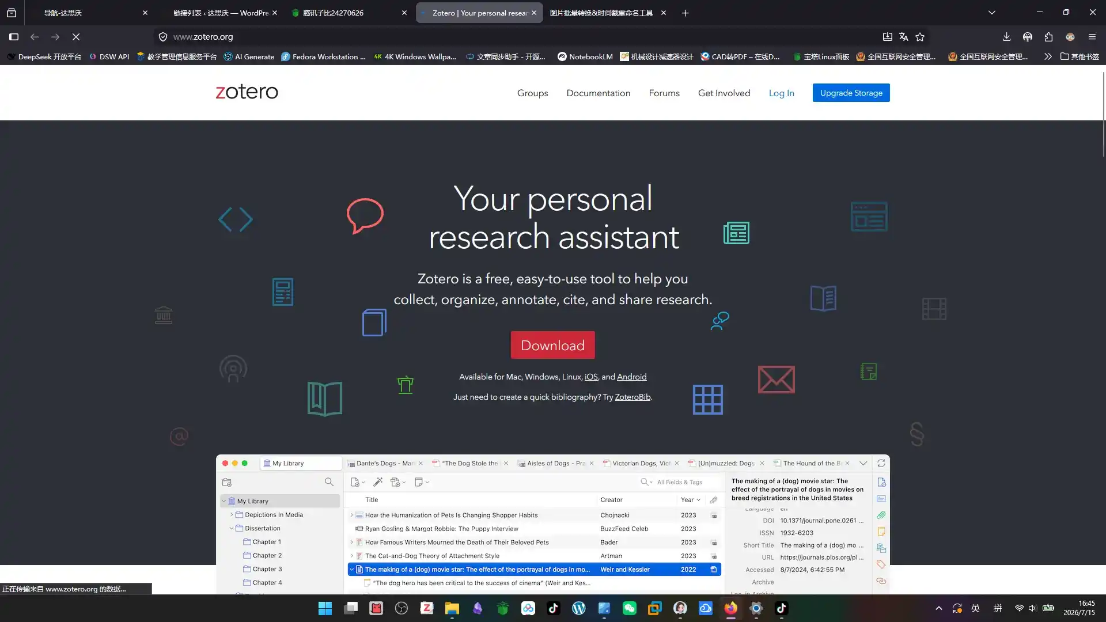The height and width of the screenshot is (622, 1106).
Task: Switch to the 导航-达思沃 tab
Action: (x=86, y=13)
